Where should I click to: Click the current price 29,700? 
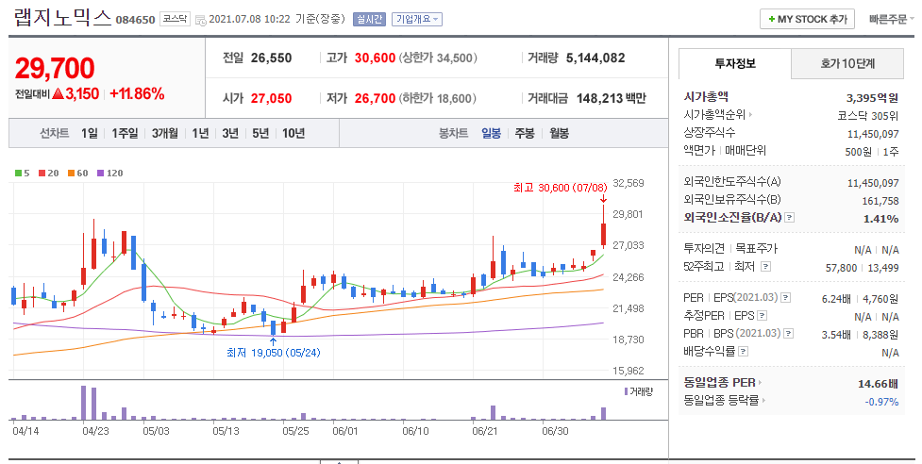pyautogui.click(x=55, y=68)
